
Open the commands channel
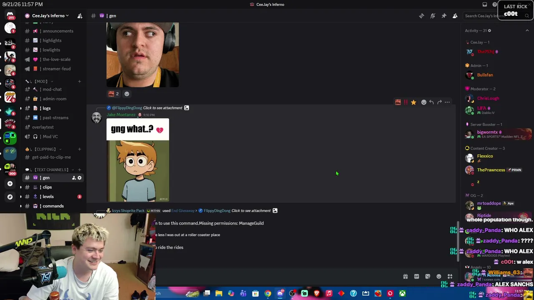53,206
